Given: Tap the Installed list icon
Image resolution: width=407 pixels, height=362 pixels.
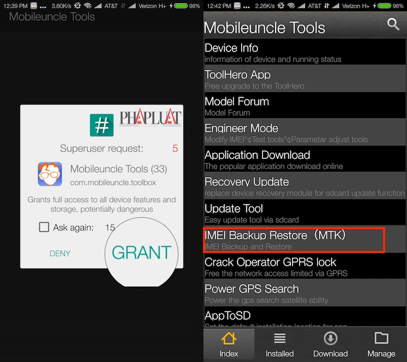Looking at the screenshot, I should pos(279,338).
